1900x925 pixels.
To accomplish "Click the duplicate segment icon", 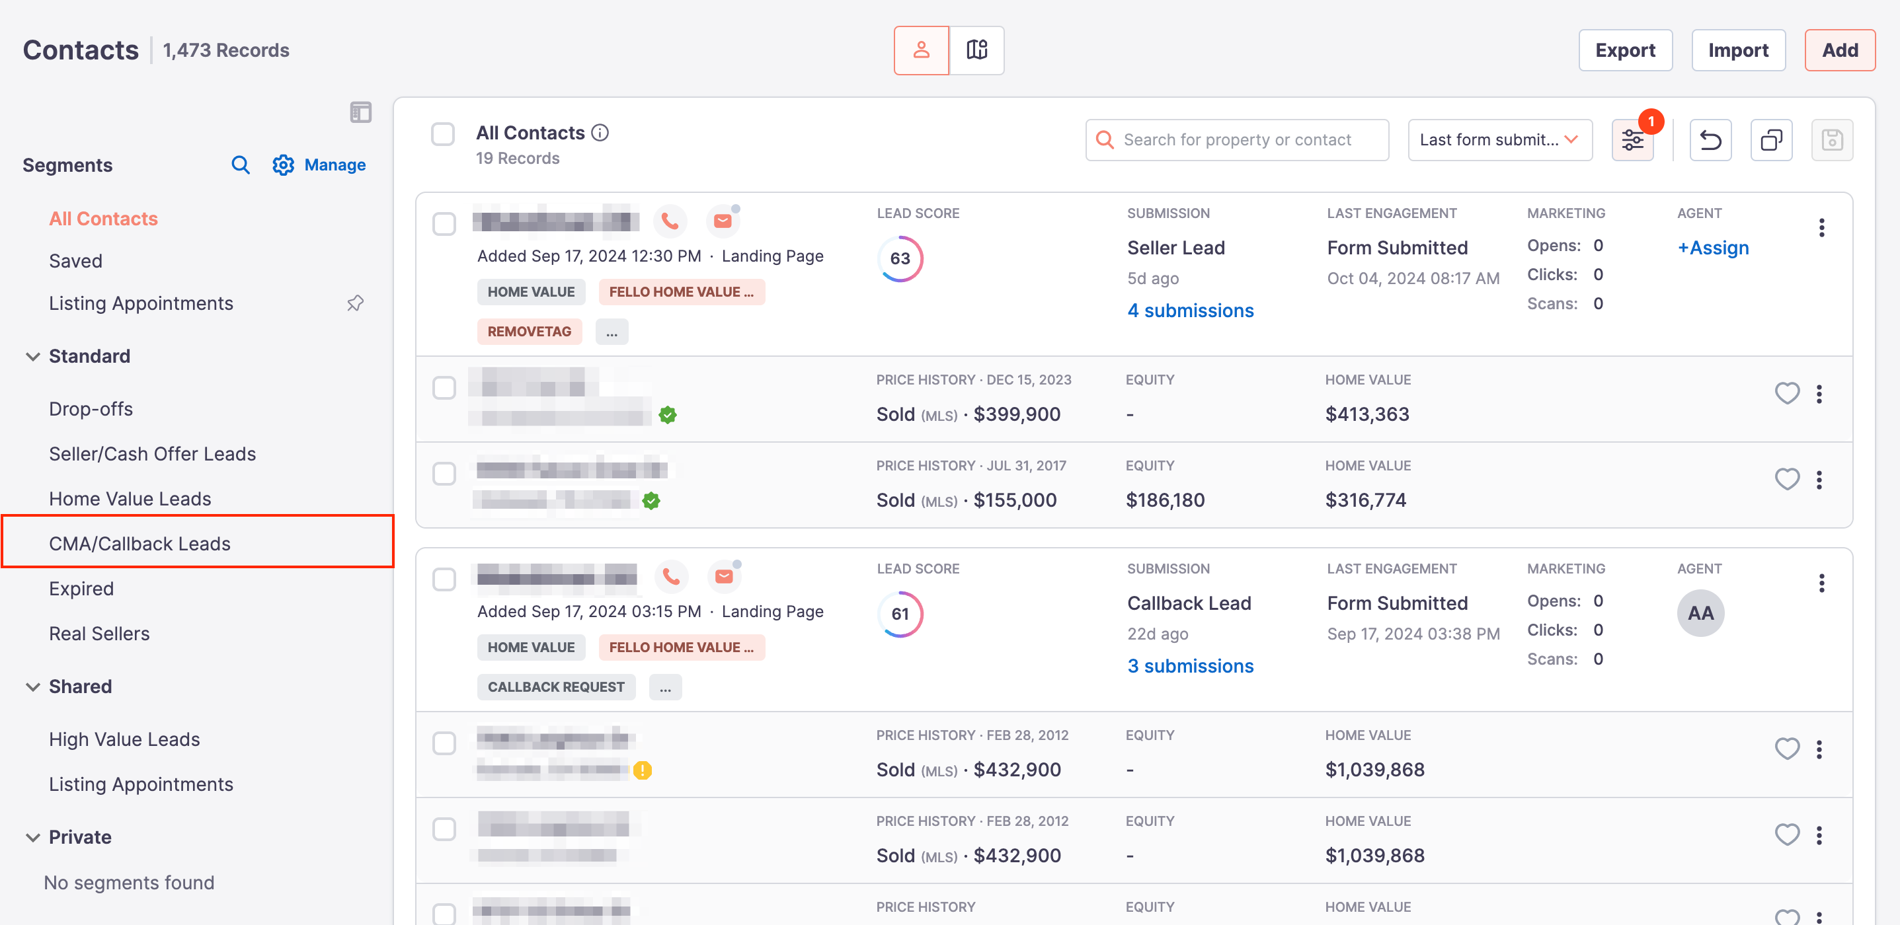I will click(x=1771, y=139).
